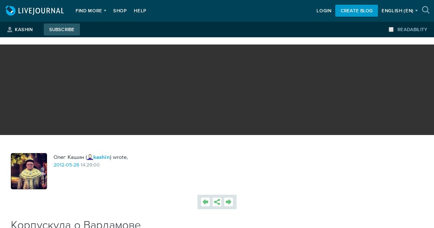434x228 pixels.
Task: Click the author name text Олег Кашин
Action: 69,157
